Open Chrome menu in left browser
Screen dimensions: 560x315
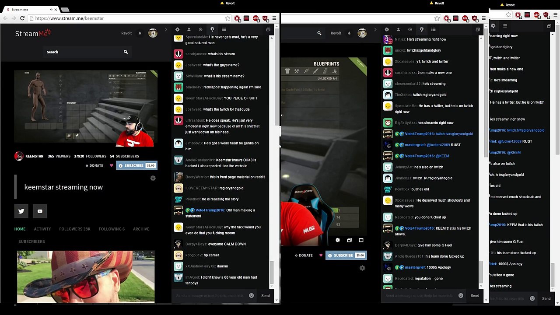(274, 18)
